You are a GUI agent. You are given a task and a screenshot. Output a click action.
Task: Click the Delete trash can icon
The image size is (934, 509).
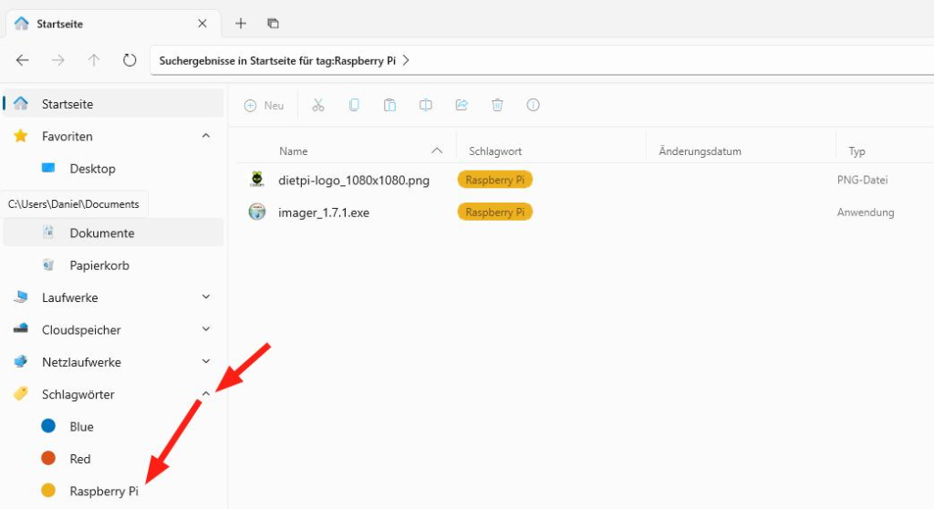[x=497, y=106]
